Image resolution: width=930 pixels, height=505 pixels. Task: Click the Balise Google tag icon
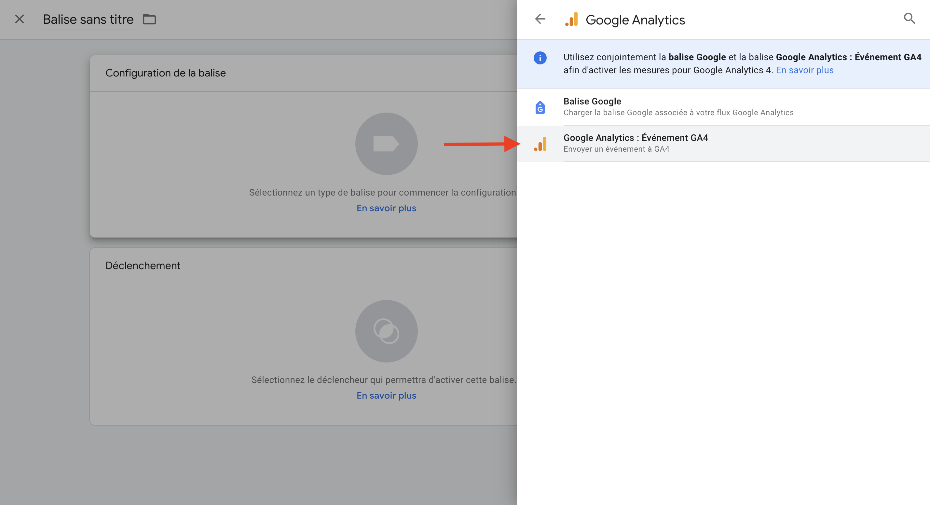tap(540, 107)
